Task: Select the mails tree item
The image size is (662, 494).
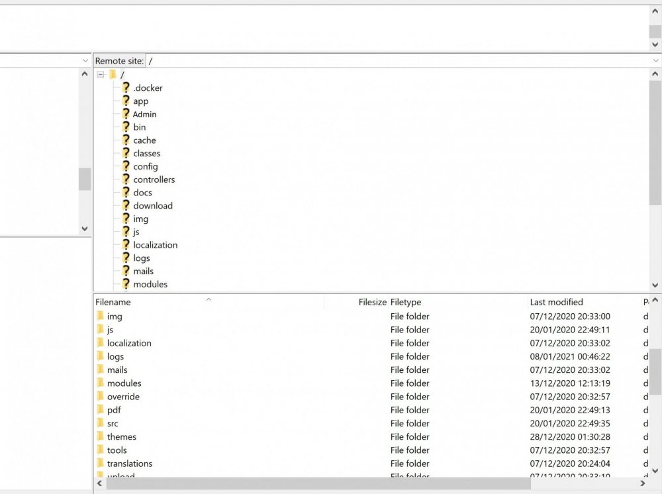Action: (x=143, y=271)
